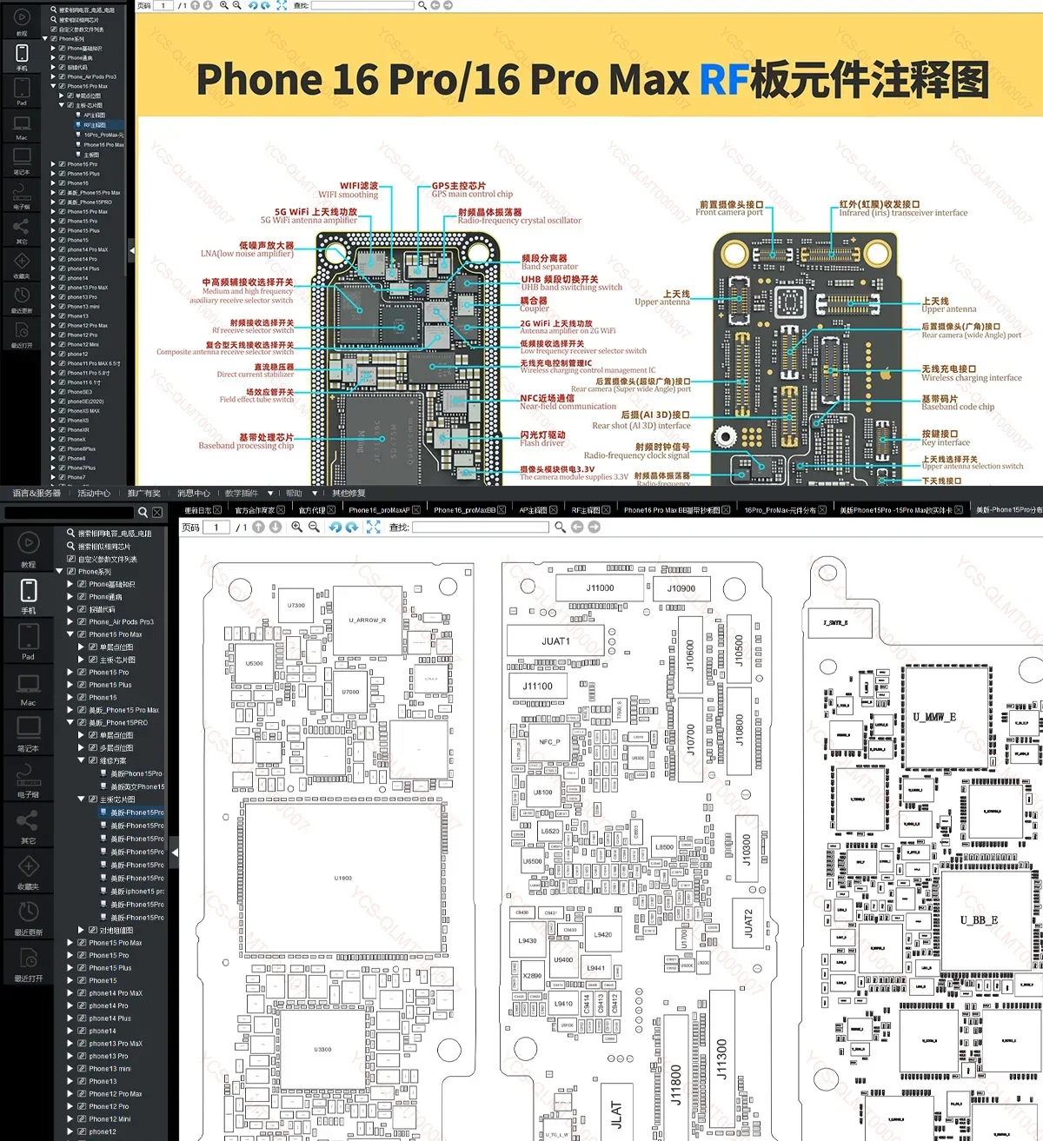1043x1141 pixels.
Task: Open the 语言&服务器 menu
Action: pos(37,494)
